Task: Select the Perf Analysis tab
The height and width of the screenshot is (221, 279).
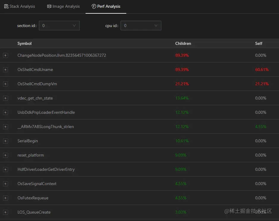Action: click(106, 7)
